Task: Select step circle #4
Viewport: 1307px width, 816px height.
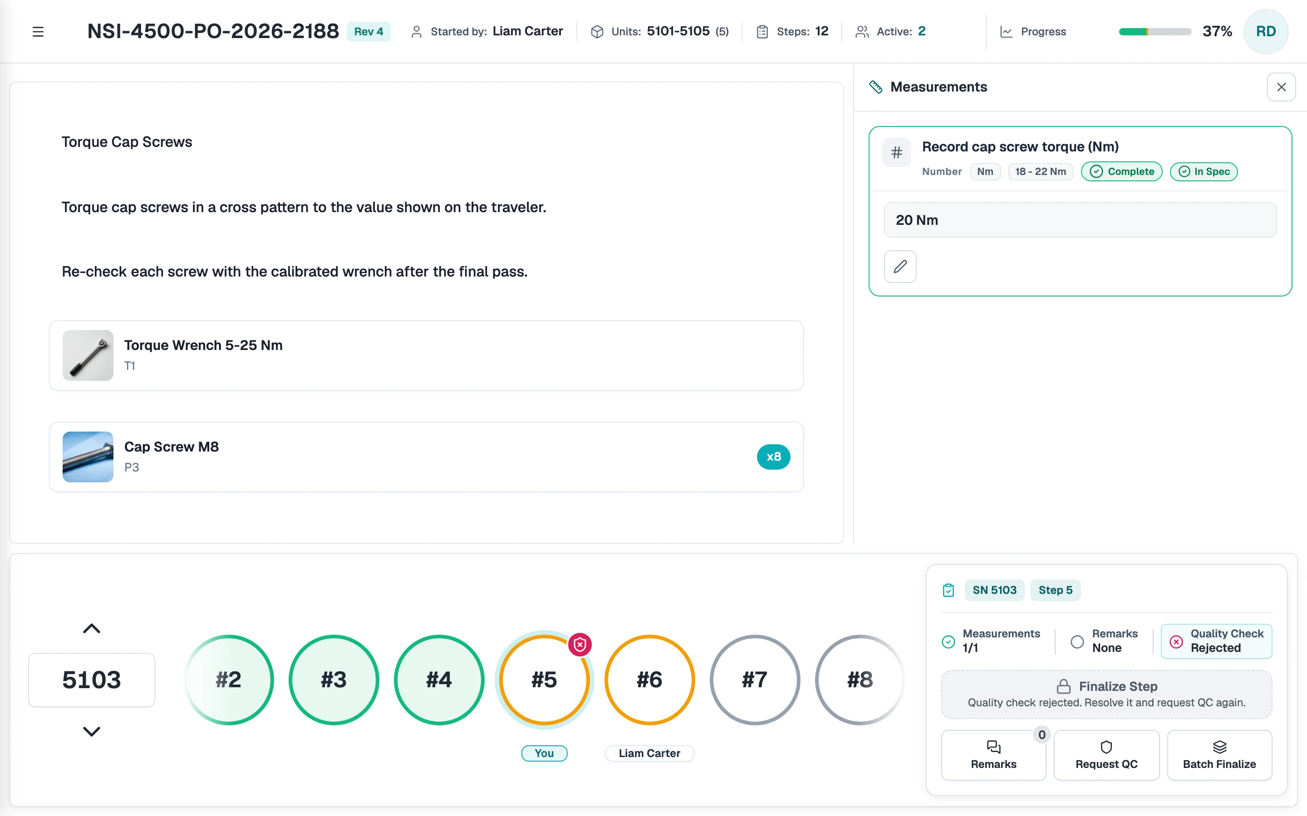Action: point(439,680)
